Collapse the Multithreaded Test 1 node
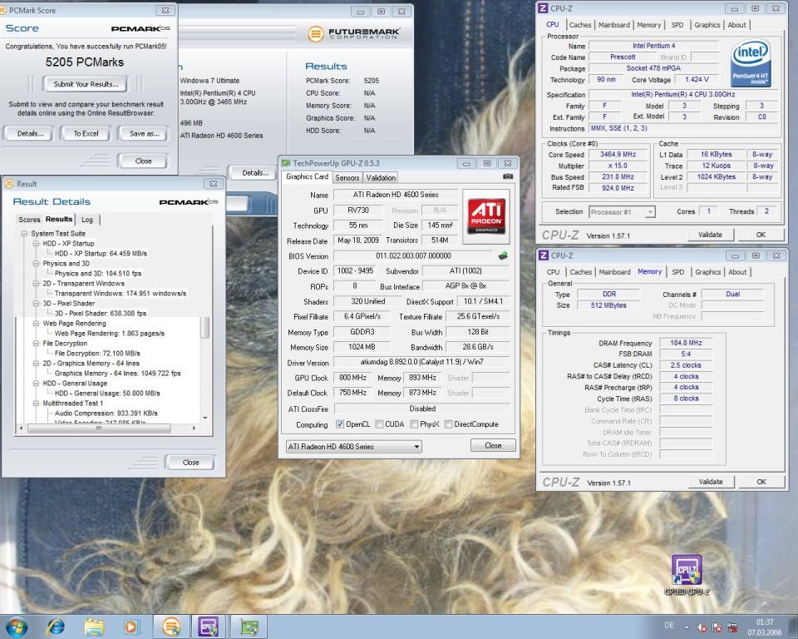 click(x=36, y=403)
